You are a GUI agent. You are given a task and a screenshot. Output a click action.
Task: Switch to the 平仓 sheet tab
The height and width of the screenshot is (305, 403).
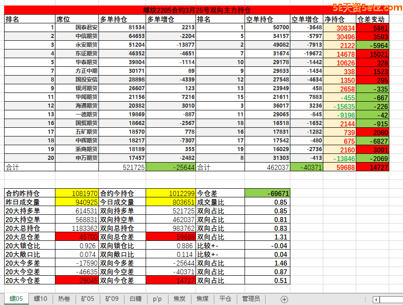225,299
